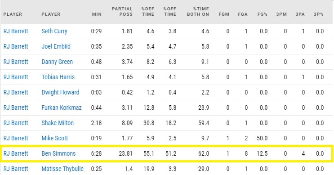Open Ben Simmons player link
The image size is (334, 175).
click(x=58, y=153)
